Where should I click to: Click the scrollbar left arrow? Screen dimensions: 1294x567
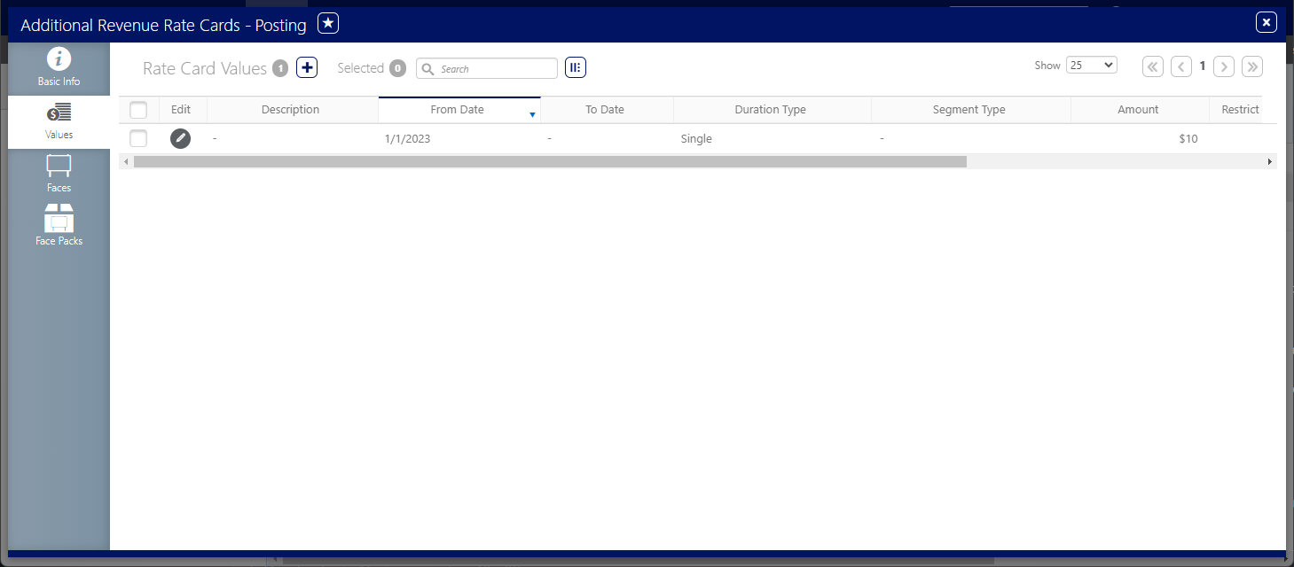126,162
